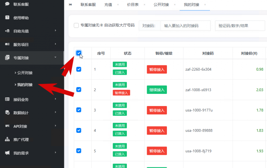Uncheck the checkbox for row 5
267x168 pixels.
point(79,151)
